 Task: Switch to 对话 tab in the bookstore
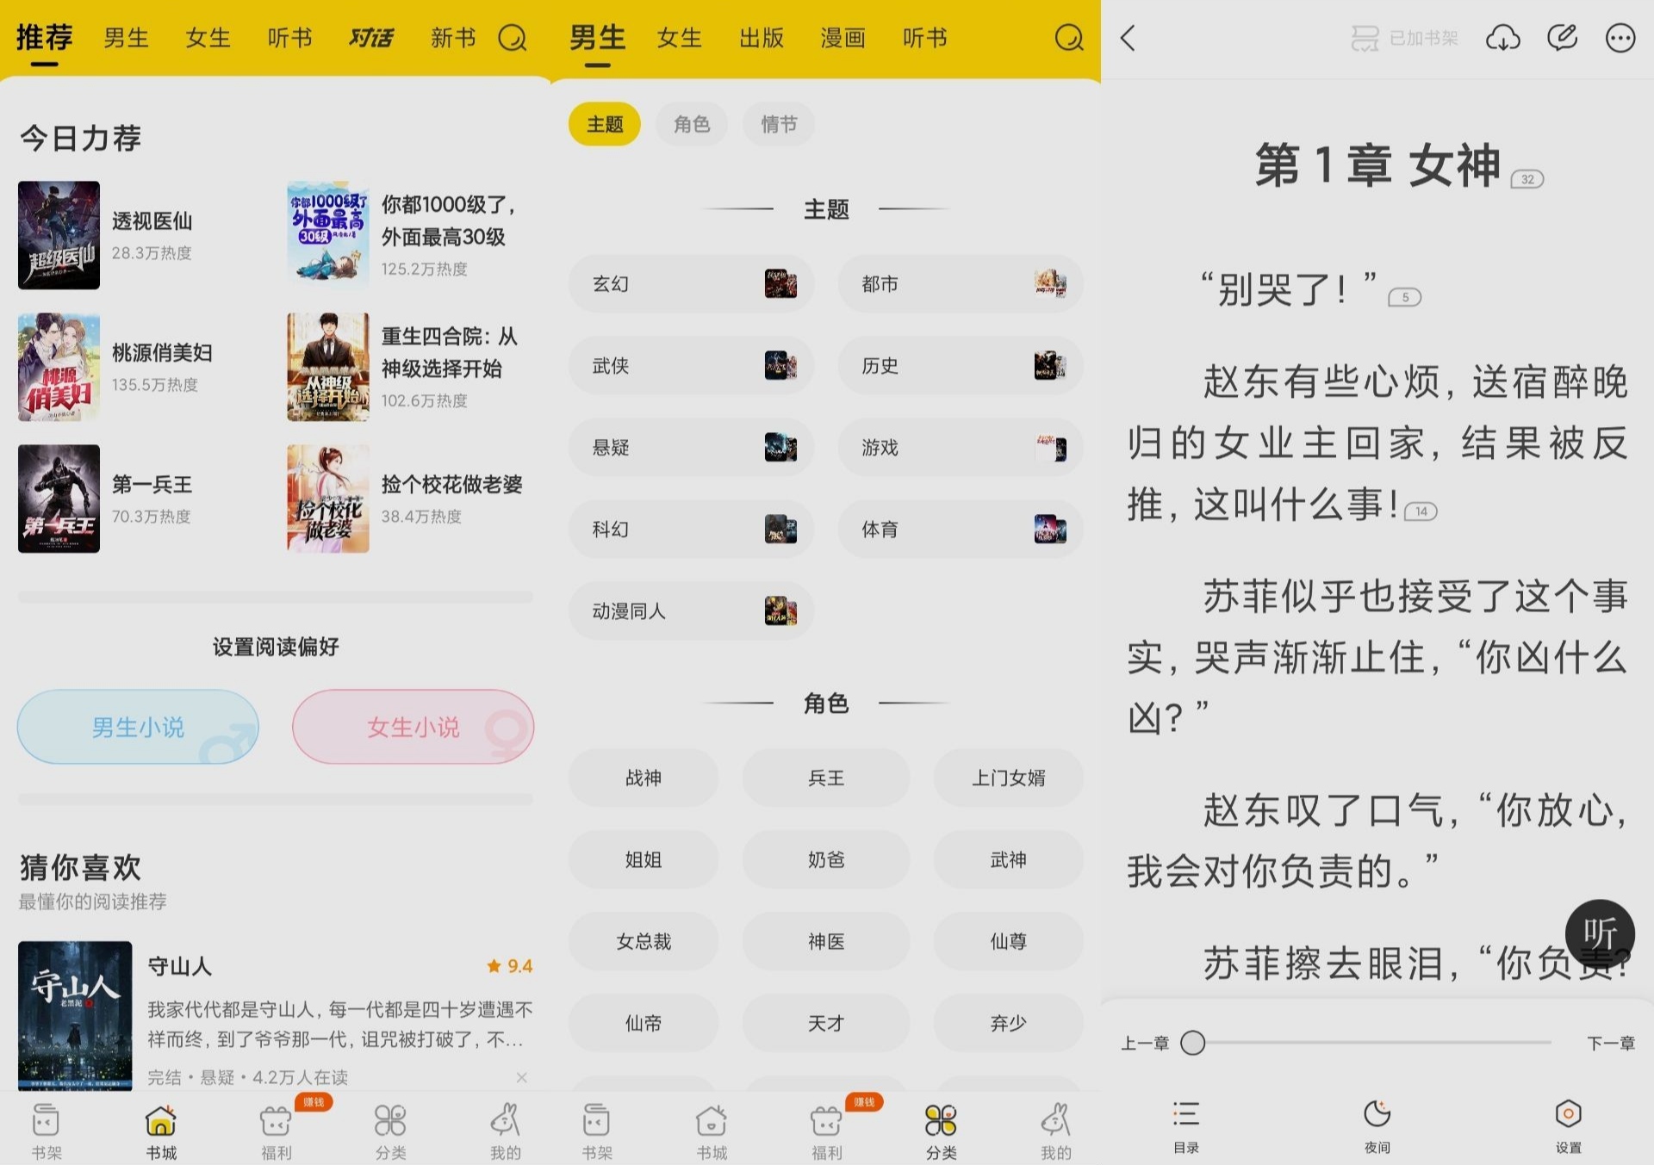click(x=370, y=38)
